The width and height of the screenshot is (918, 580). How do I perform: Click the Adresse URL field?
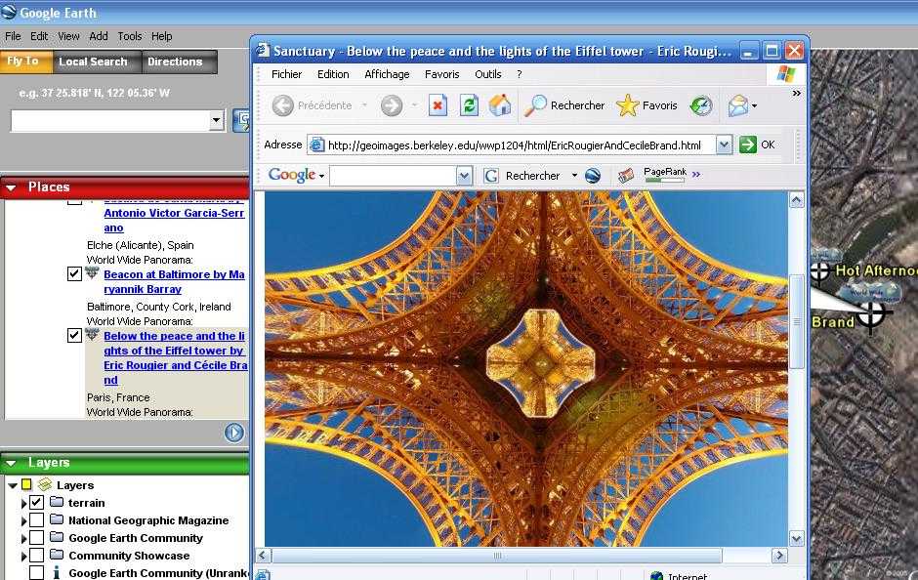(x=514, y=145)
